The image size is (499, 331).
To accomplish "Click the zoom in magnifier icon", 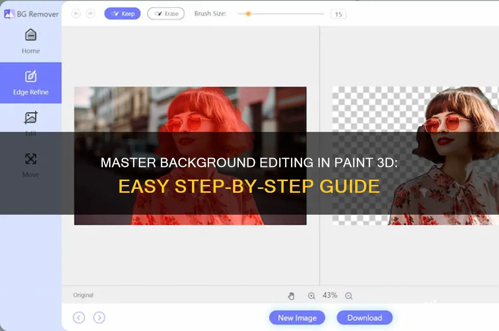I will (311, 296).
